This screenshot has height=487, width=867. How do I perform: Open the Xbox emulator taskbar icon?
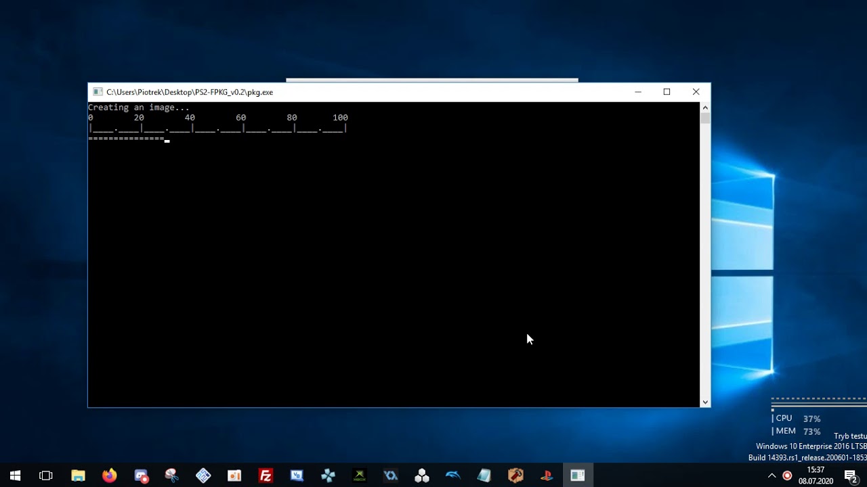359,476
